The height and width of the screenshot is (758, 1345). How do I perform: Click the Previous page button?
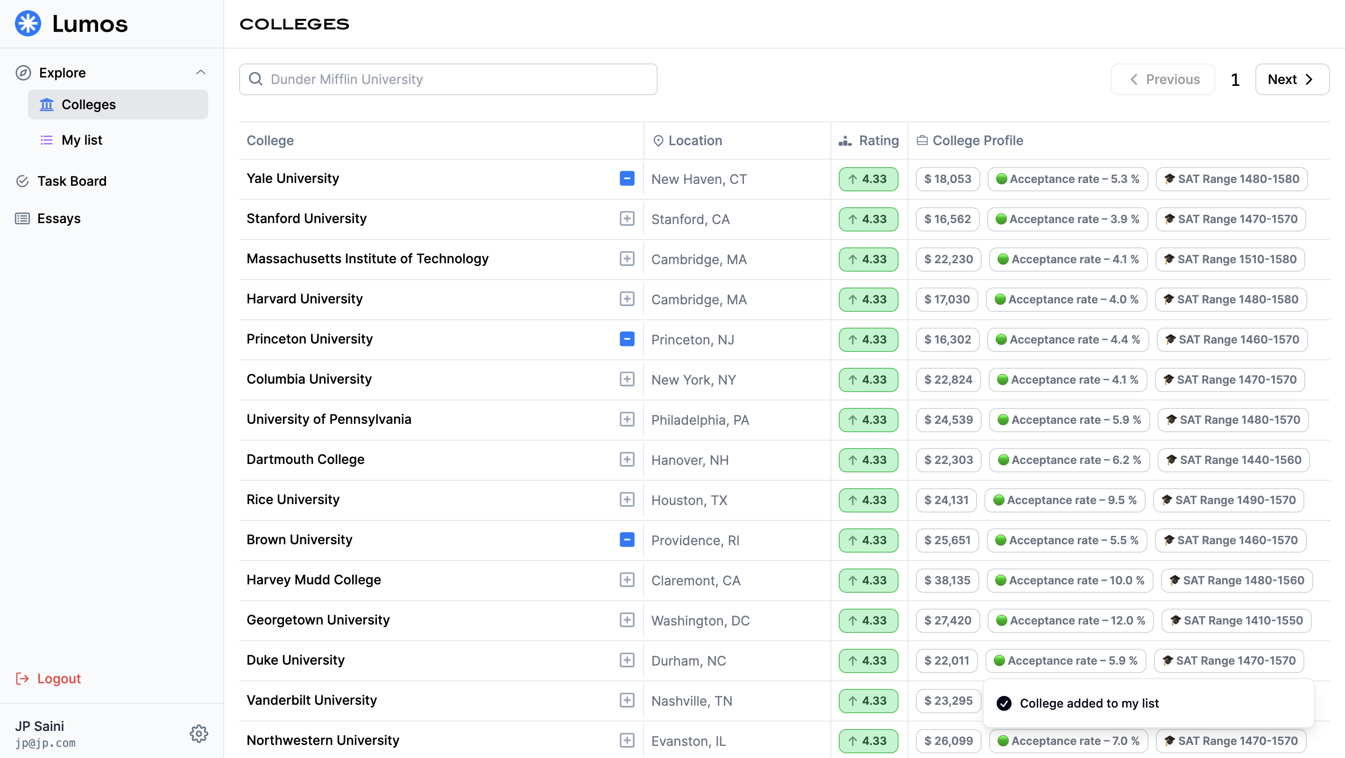1163,79
